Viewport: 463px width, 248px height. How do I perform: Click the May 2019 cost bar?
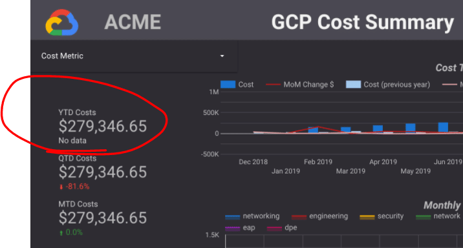pyautogui.click(x=411, y=129)
